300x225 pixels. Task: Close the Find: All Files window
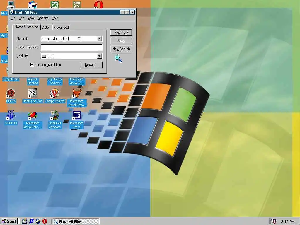(x=132, y=12)
